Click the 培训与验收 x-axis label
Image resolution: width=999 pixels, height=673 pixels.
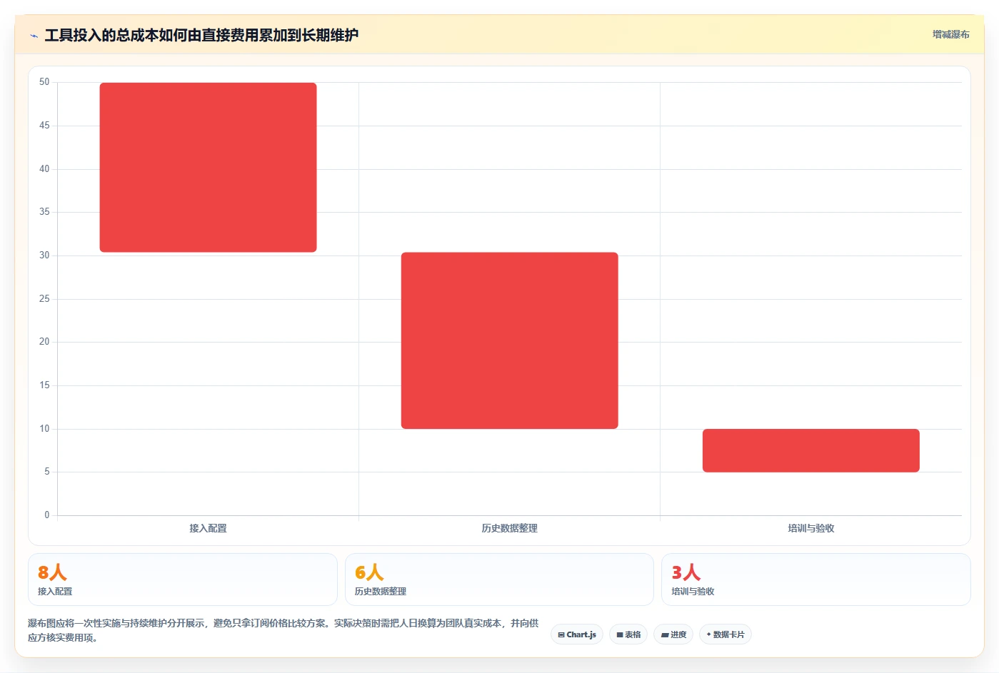click(810, 528)
